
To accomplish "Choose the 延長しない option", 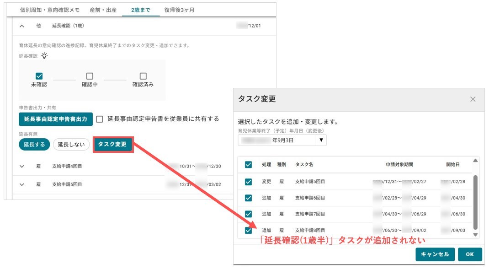I will click(71, 145).
